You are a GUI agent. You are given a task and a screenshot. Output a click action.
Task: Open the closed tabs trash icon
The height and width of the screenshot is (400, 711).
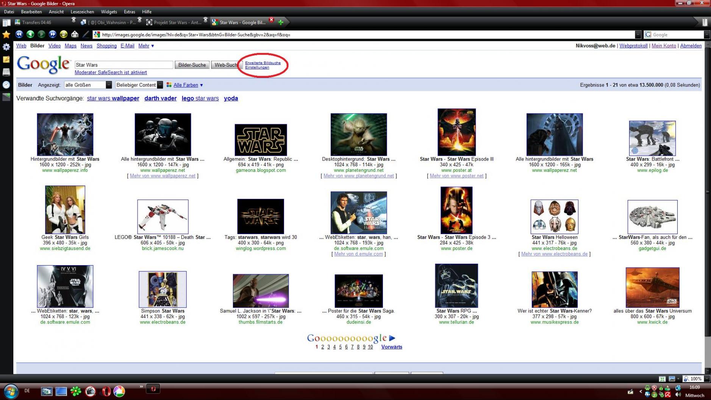705,22
